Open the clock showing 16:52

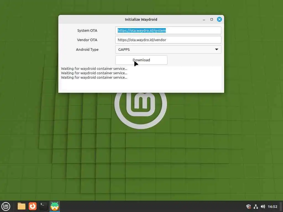point(272,206)
